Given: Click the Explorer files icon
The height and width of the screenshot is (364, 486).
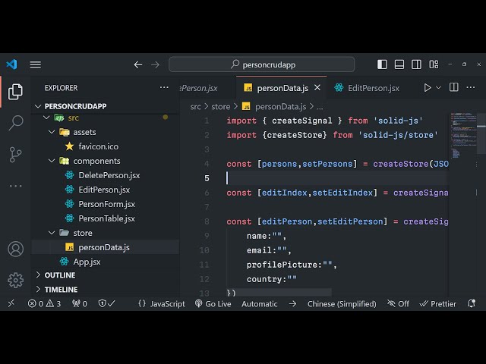Looking at the screenshot, I should click(x=15, y=92).
